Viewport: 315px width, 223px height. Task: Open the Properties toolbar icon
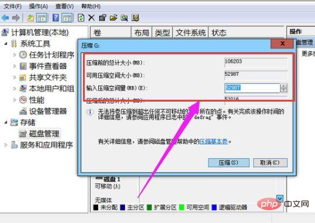pyautogui.click(x=102, y=18)
